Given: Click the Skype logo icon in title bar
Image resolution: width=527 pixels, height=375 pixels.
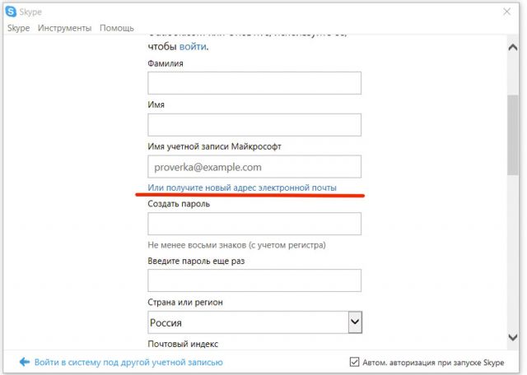Looking at the screenshot, I should tap(11, 12).
